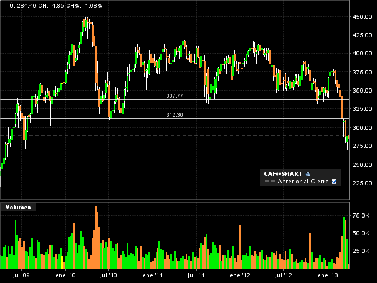Click the 400.00 price axis label
The image size is (377, 283).
[x=362, y=54]
